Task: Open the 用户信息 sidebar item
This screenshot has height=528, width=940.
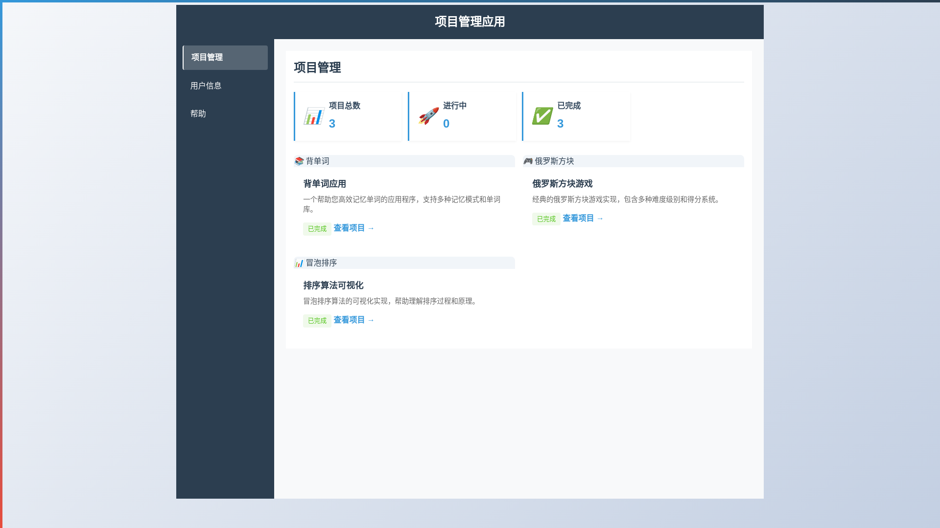Action: coord(225,86)
